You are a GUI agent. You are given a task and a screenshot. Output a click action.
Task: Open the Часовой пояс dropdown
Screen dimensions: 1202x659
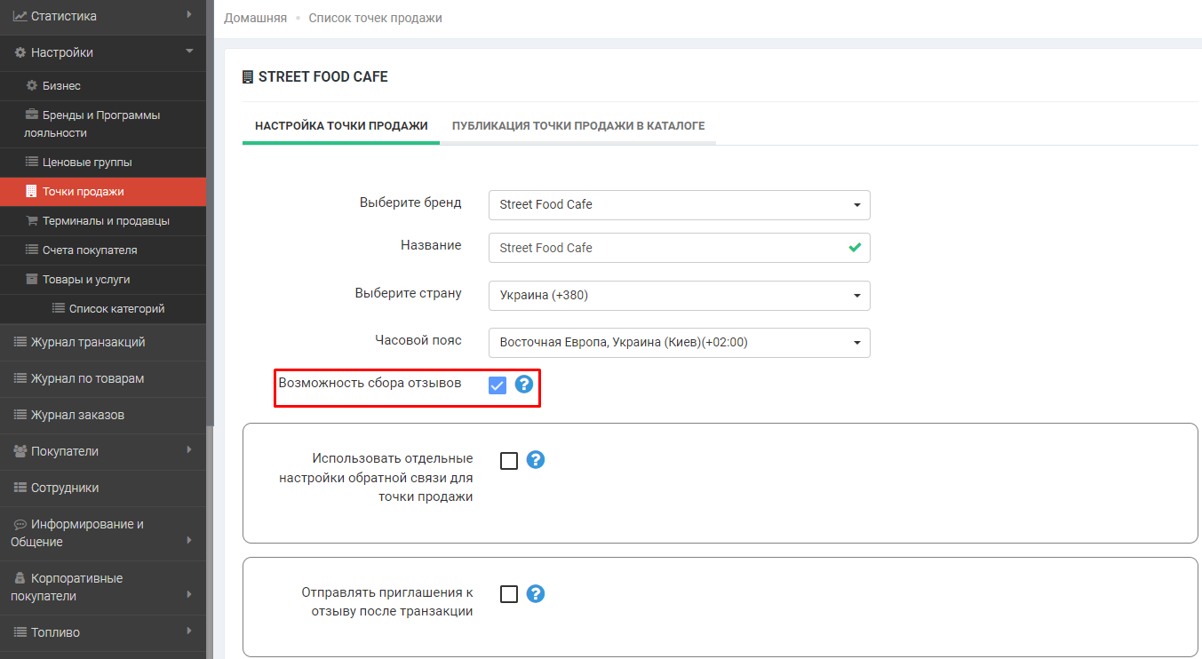679,343
